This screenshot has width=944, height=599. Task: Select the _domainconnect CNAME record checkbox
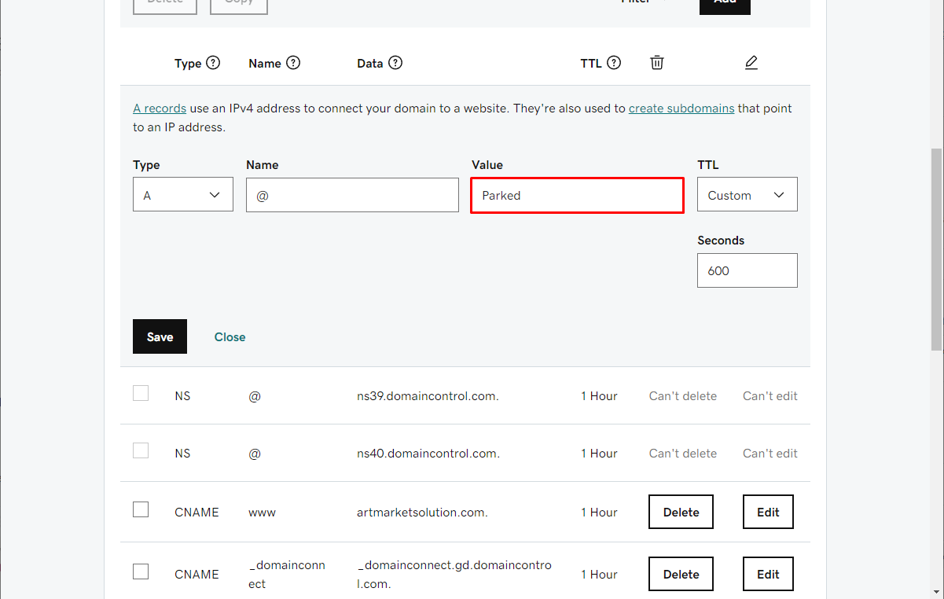coord(141,571)
